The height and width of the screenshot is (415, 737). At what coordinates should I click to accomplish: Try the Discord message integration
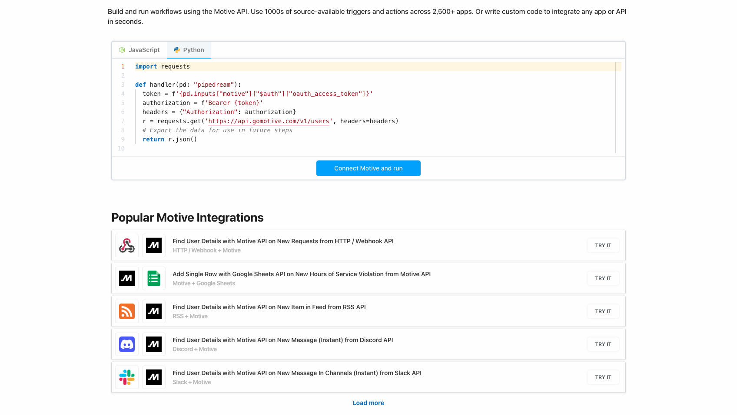(x=603, y=344)
